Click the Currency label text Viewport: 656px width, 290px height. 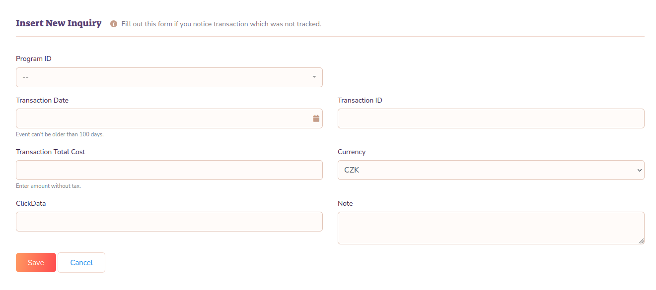click(352, 152)
